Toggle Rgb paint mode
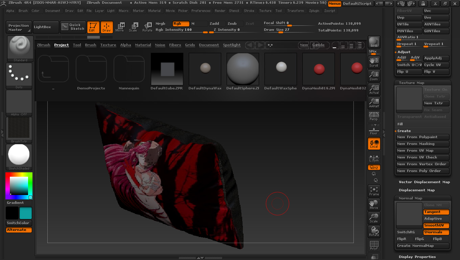Image resolution: width=460 pixels, height=260 pixels. click(181, 24)
